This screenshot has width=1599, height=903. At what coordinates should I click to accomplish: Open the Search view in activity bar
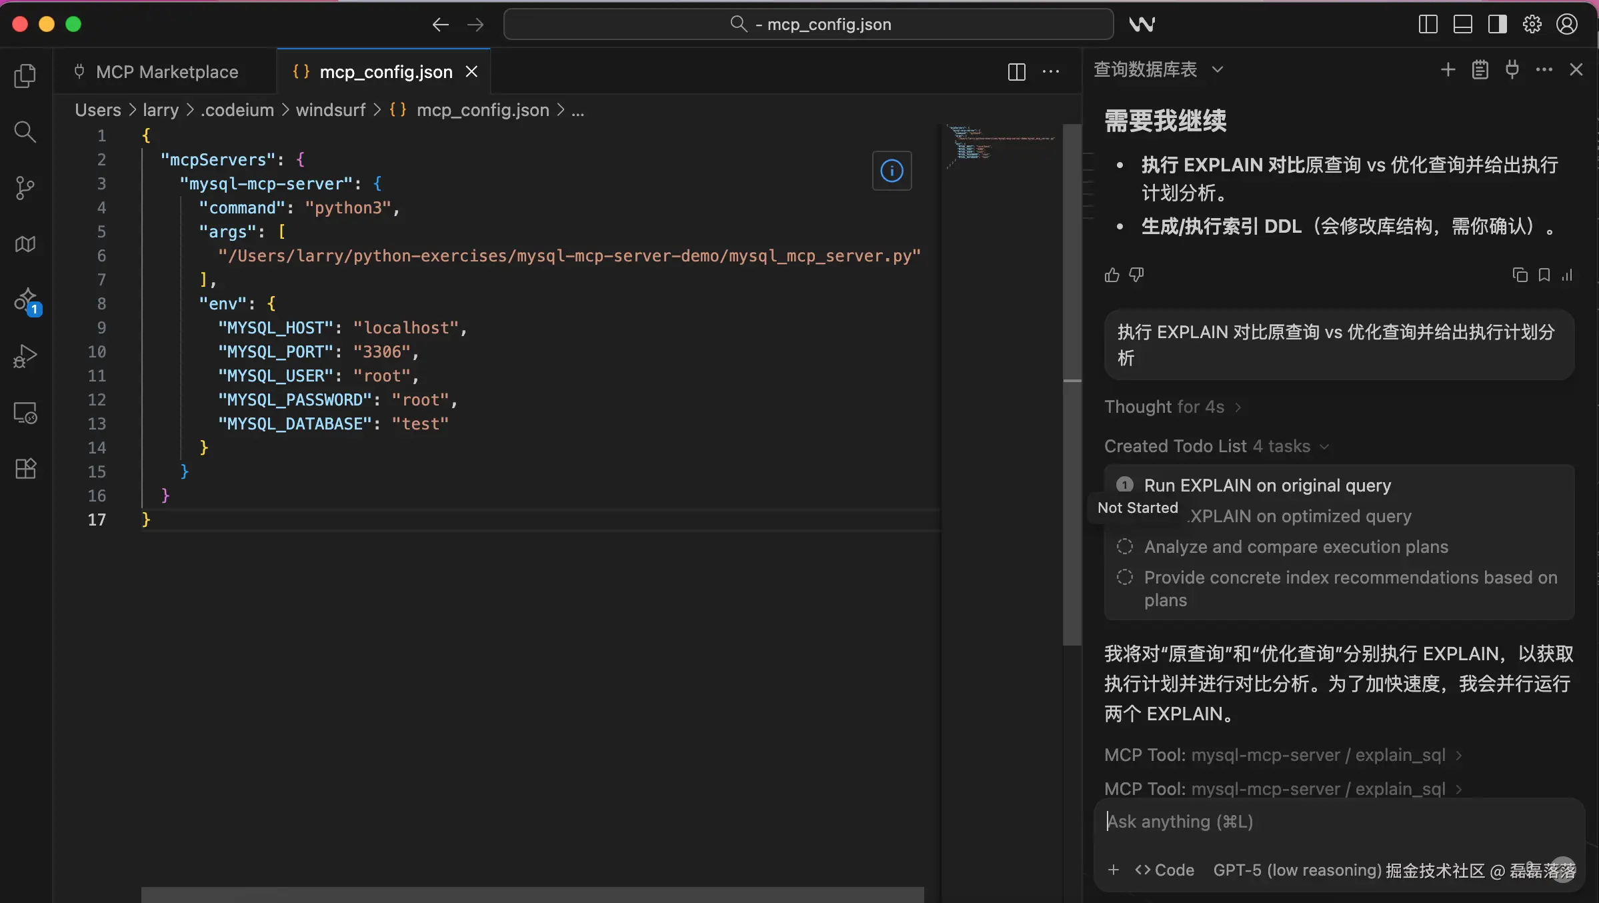click(25, 131)
